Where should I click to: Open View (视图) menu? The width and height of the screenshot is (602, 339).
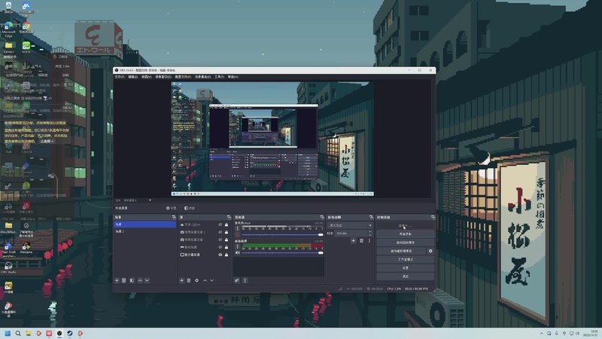point(146,77)
